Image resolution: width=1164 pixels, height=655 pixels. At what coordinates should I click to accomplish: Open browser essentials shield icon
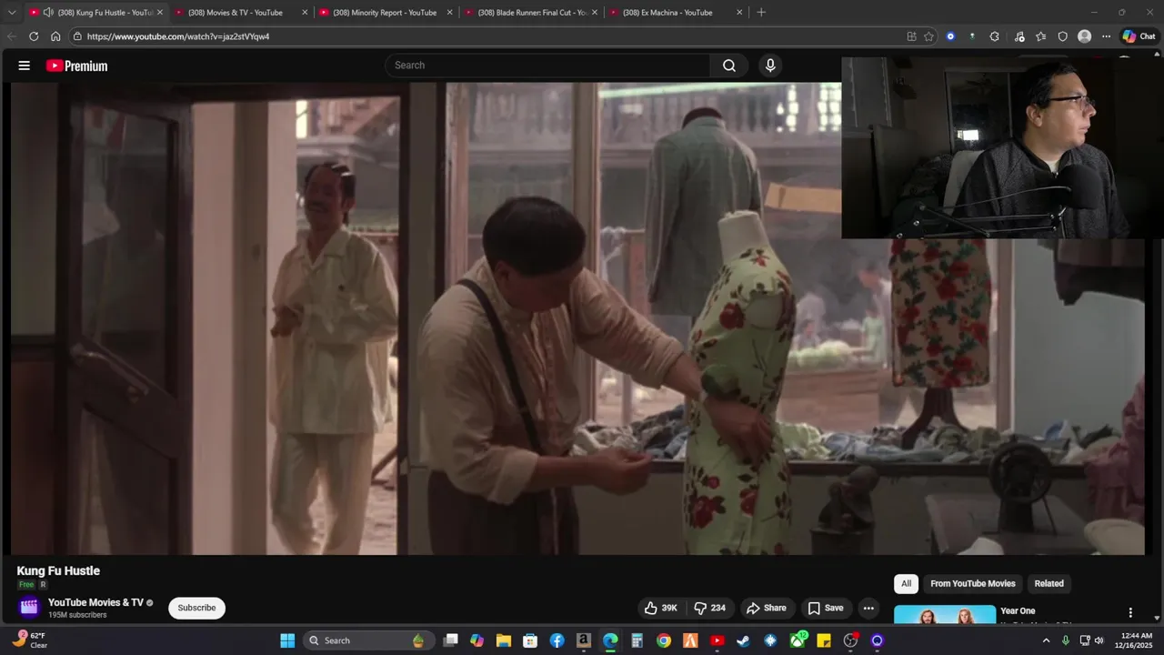coord(1062,36)
